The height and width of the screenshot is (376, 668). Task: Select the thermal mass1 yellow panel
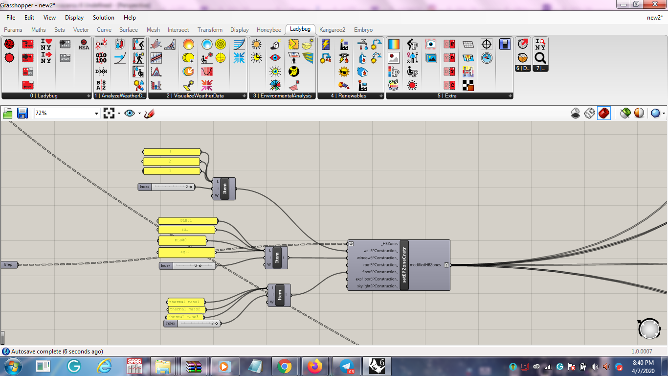(x=186, y=302)
